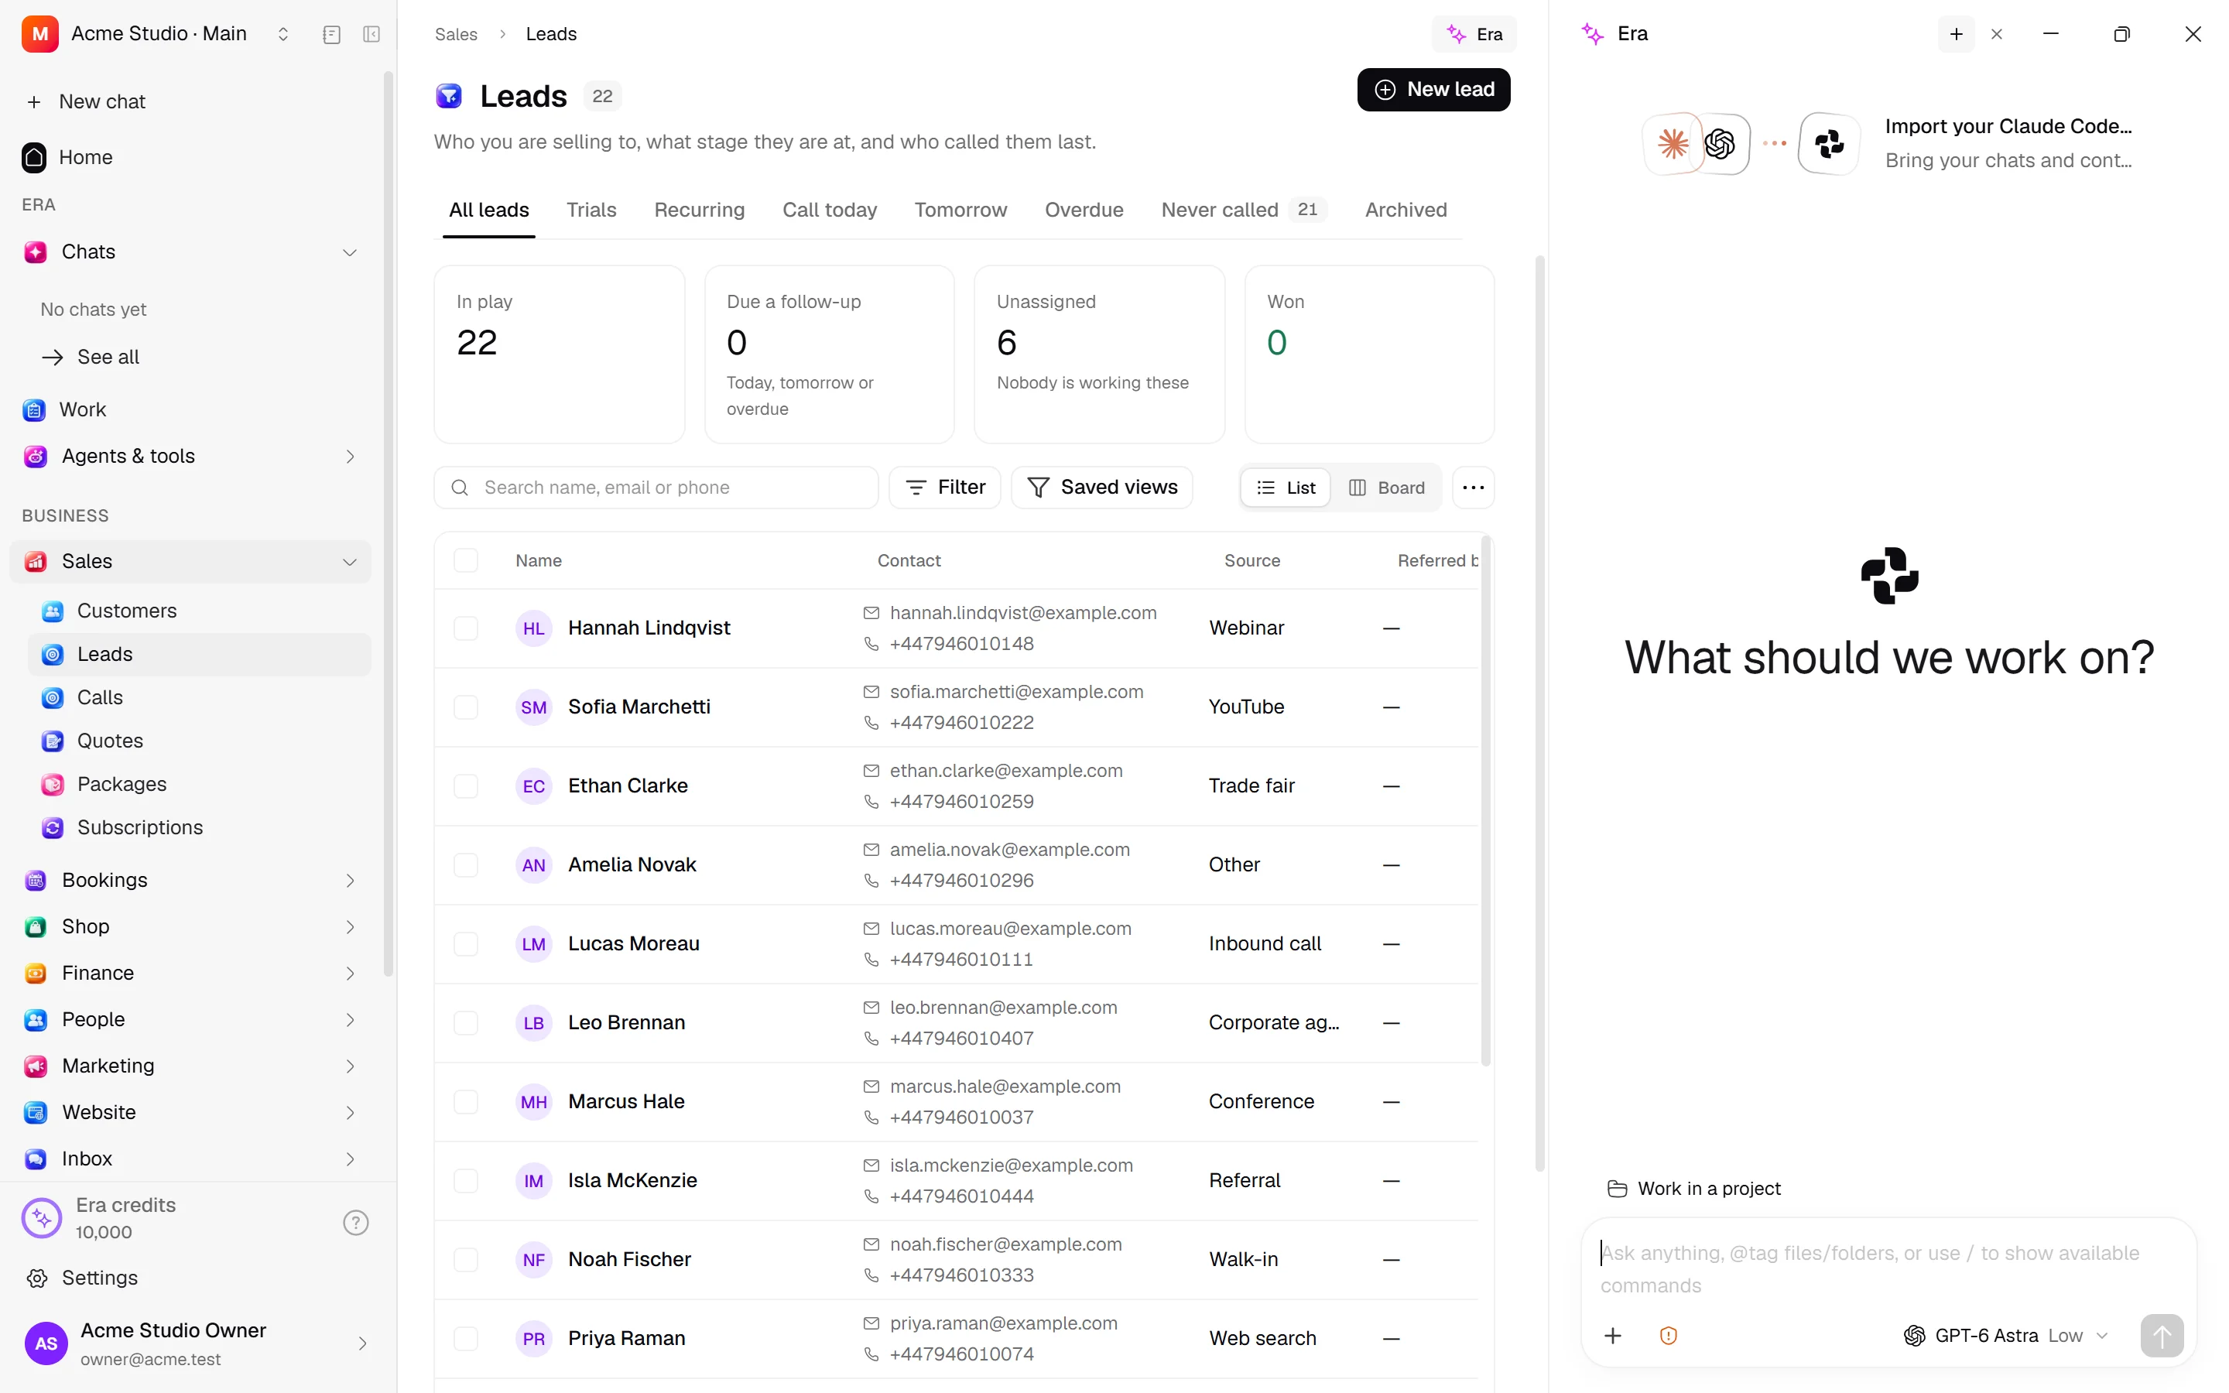Open the Filter button
Screen dimensions: 2229x1393
(x=944, y=488)
